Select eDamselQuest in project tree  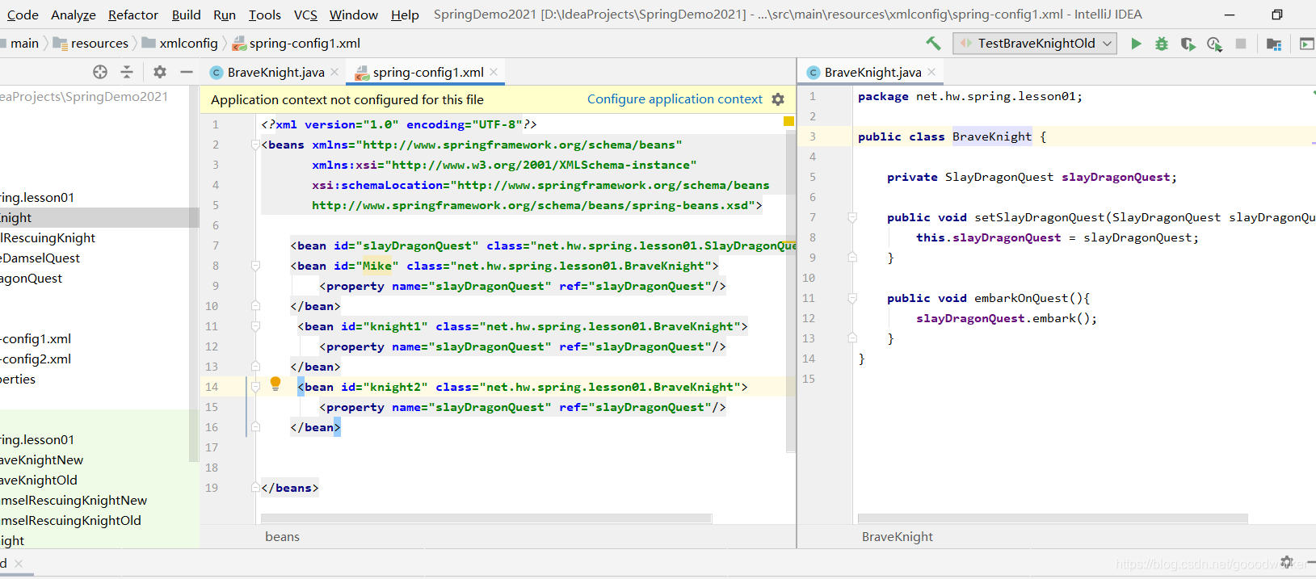coord(40,258)
